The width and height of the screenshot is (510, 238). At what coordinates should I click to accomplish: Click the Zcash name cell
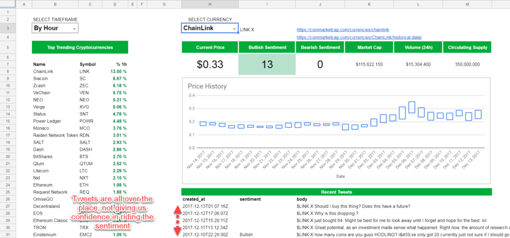coord(38,85)
